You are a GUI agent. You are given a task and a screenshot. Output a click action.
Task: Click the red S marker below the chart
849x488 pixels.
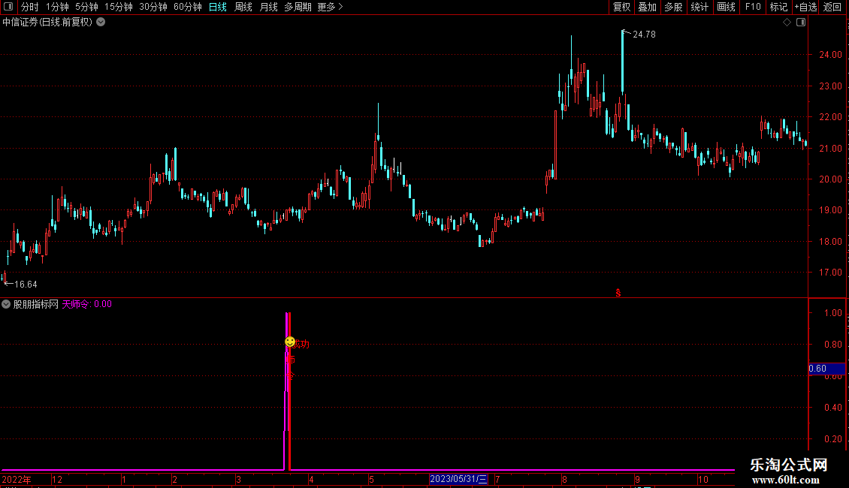pos(618,293)
